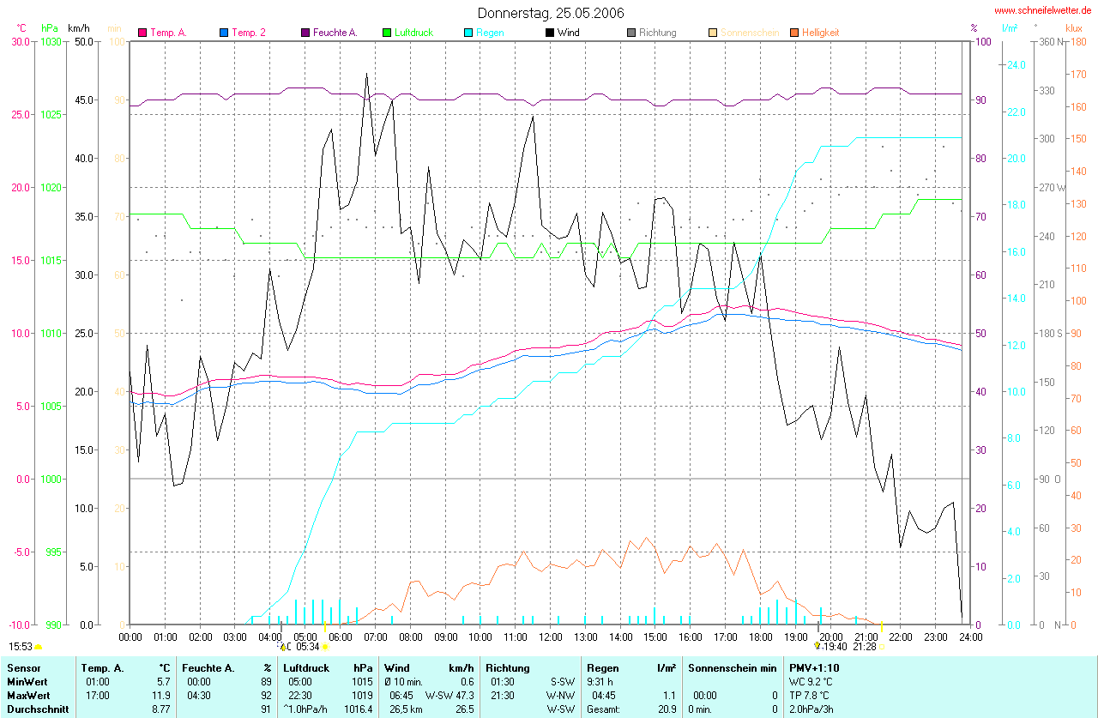Select the title 'Donnerstag, 25.05.2006'
The width and height of the screenshot is (1098, 718).
pyautogui.click(x=551, y=13)
